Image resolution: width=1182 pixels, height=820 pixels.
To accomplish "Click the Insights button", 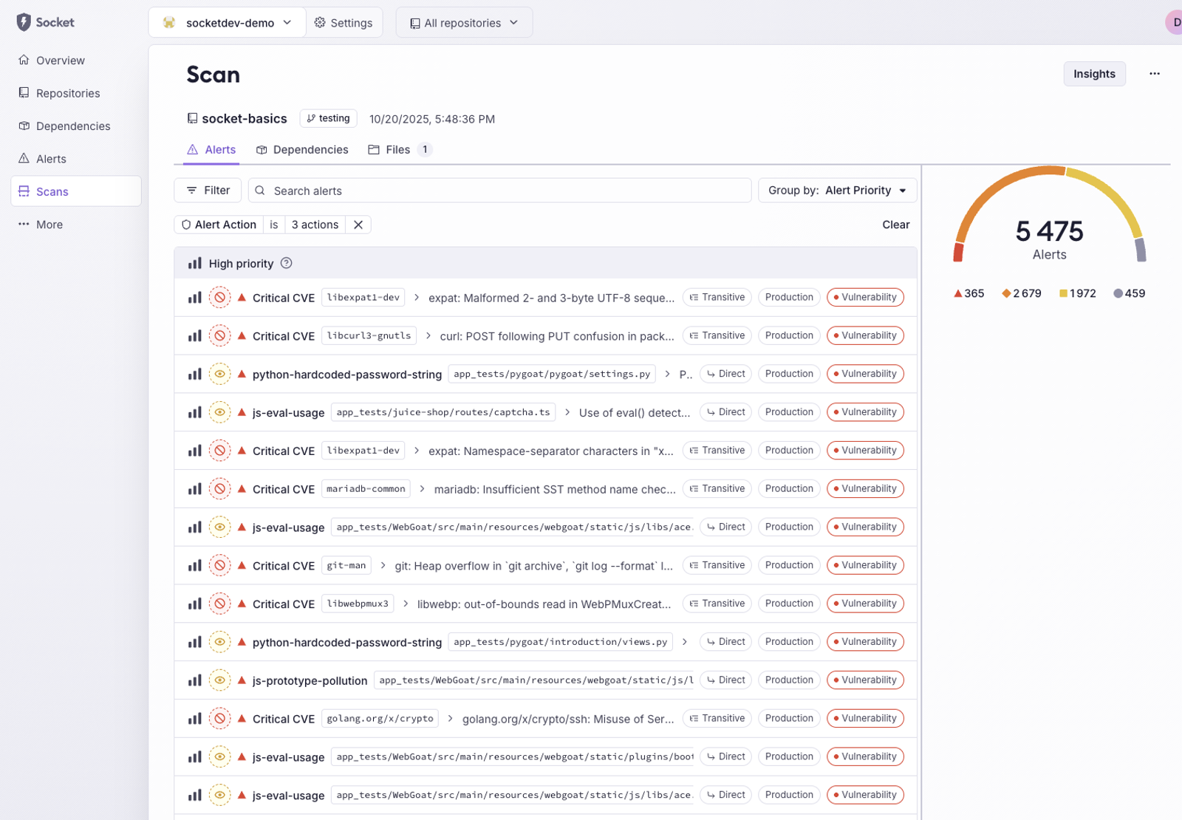I will click(x=1094, y=74).
